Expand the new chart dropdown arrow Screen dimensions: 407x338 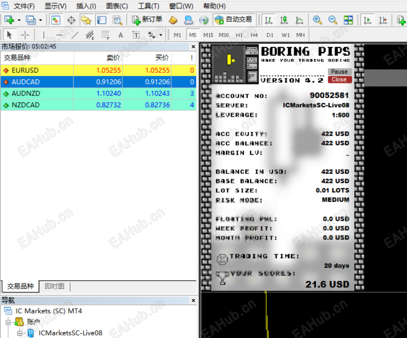(19, 20)
